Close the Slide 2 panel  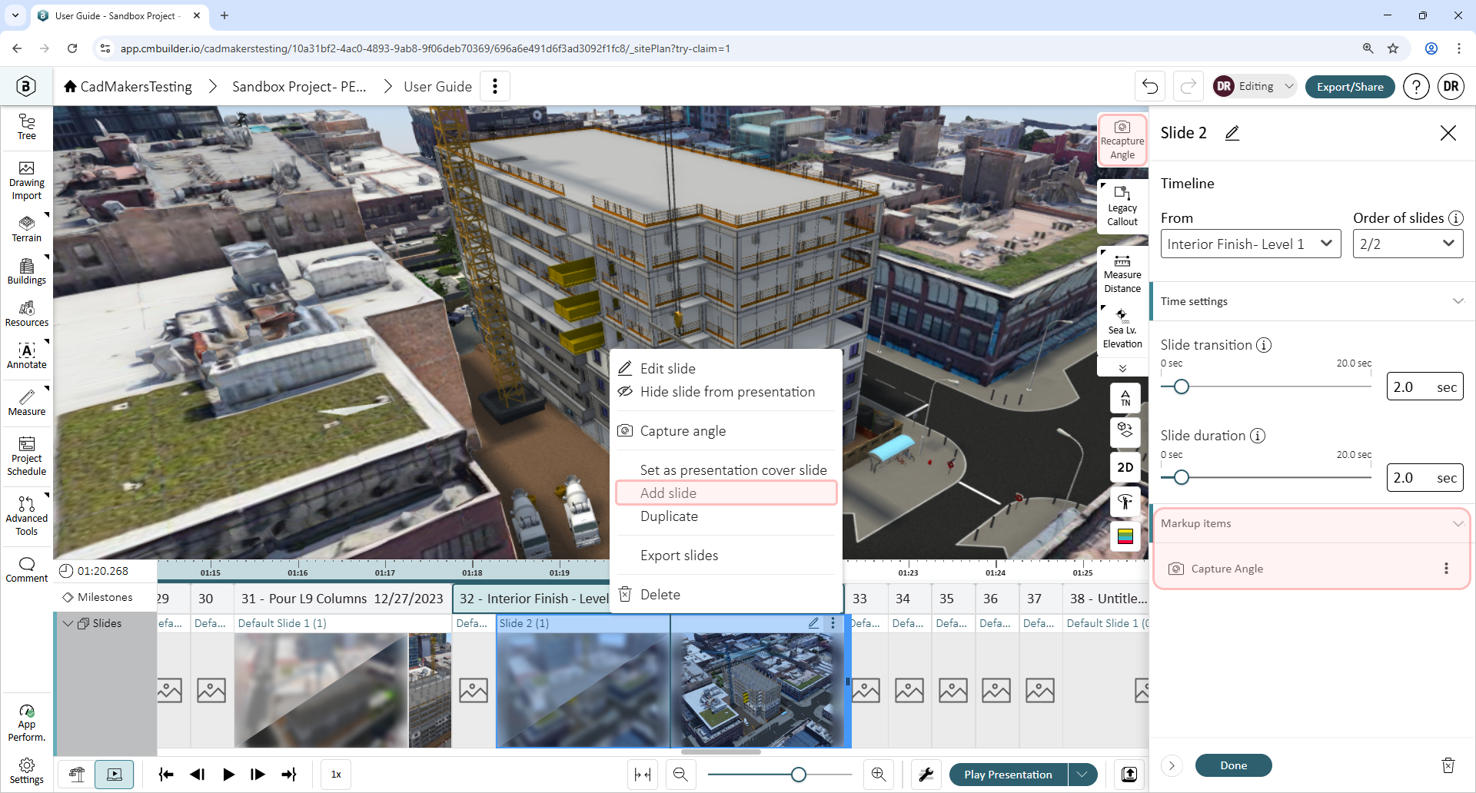(1448, 133)
